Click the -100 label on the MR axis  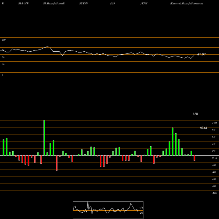(214, 193)
